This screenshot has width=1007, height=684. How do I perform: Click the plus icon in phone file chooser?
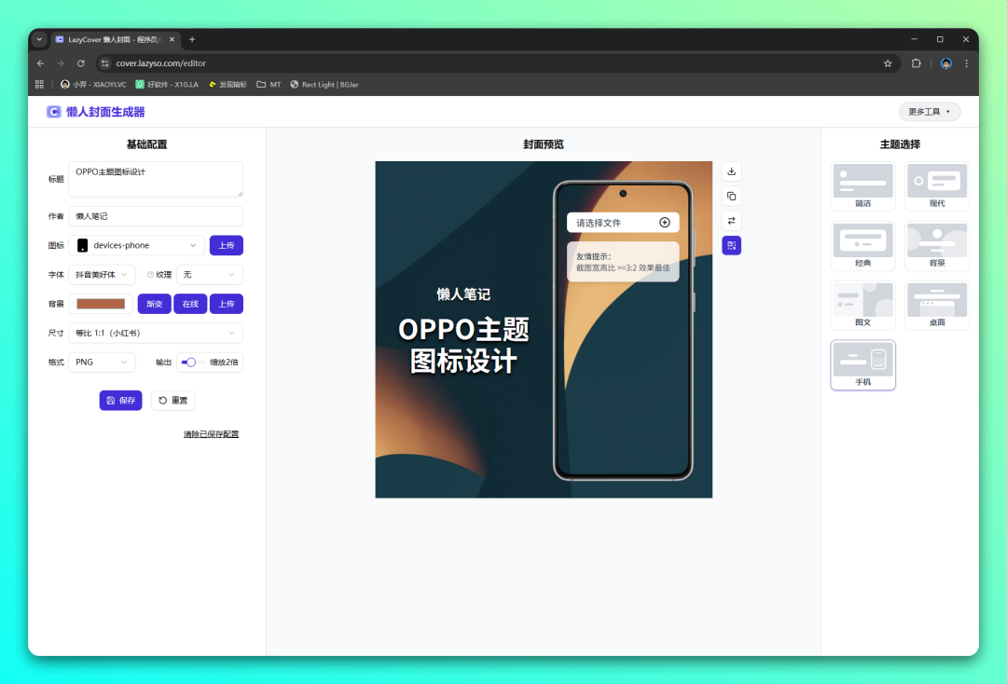click(665, 223)
